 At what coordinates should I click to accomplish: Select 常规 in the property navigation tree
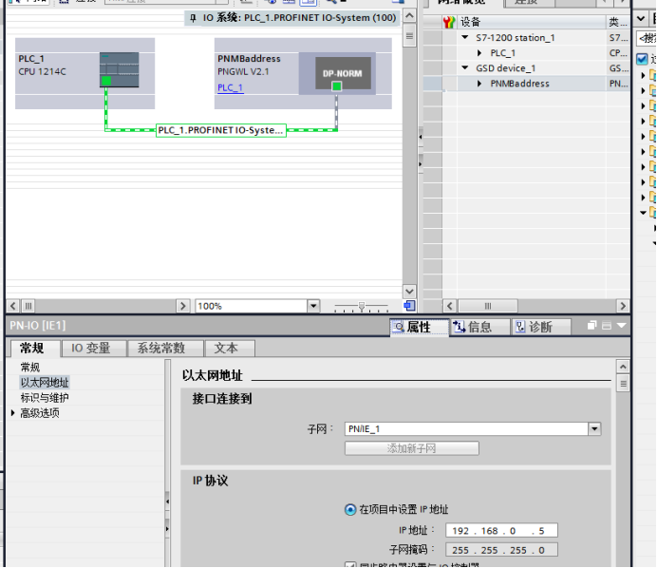tap(30, 368)
